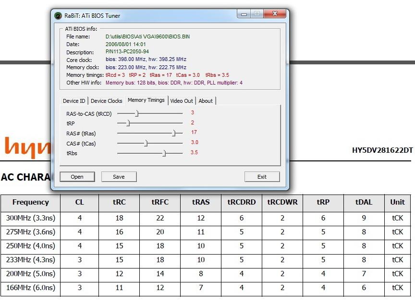This screenshot has width=415, height=305.
Task: Click the RAS# (tRas) slider thumb
Action: tap(174, 133)
